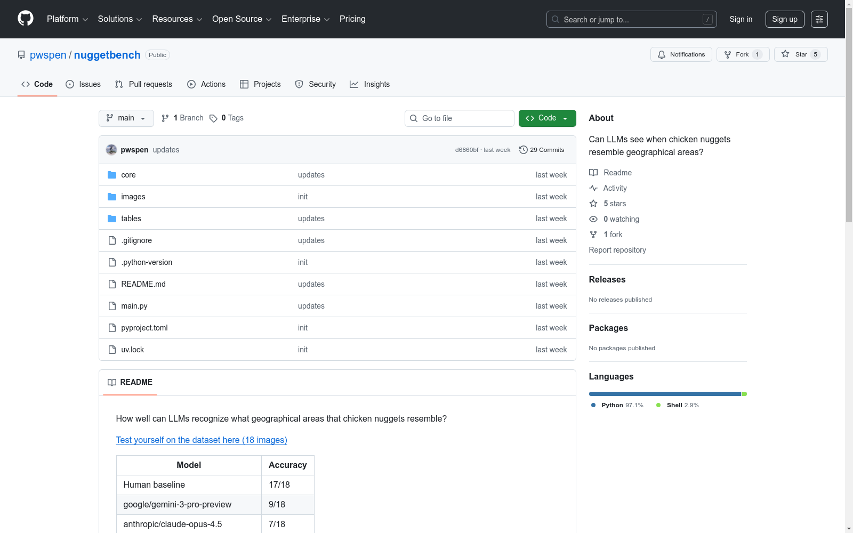Expand the Solutions menu
The height and width of the screenshot is (533, 853).
120,19
